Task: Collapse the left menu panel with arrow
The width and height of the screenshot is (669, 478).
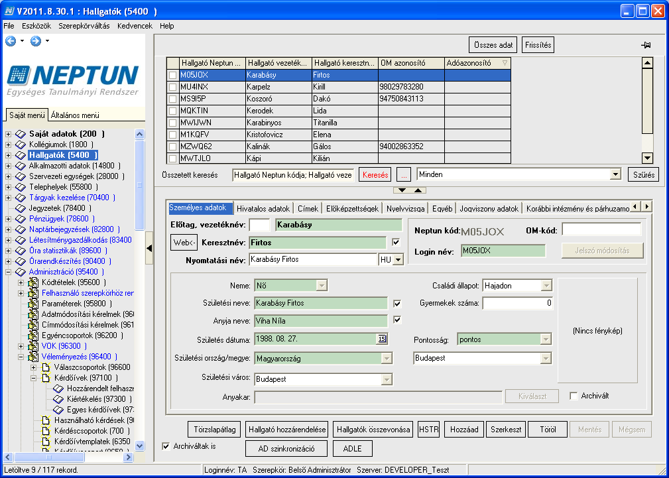Action: point(149,248)
